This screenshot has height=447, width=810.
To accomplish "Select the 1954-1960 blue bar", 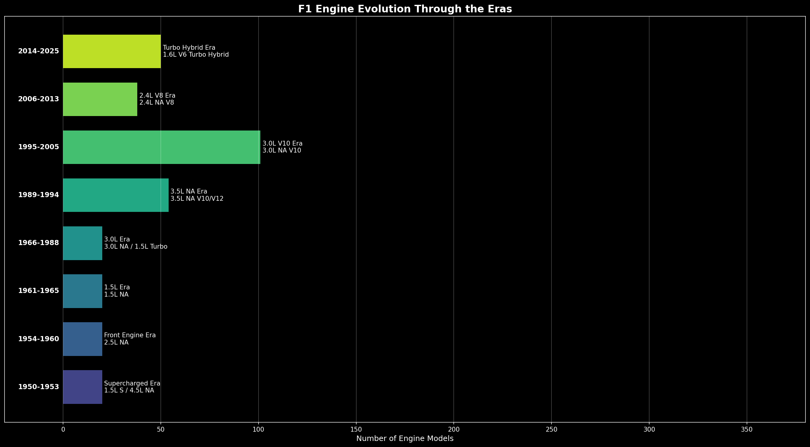I will tap(83, 339).
